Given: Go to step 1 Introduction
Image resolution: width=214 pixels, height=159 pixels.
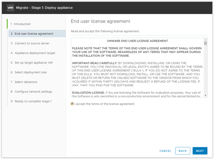Looking at the screenshot, I should (x=21, y=24).
